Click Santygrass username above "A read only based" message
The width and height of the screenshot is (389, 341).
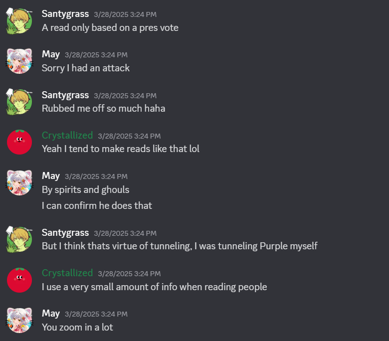coord(65,13)
